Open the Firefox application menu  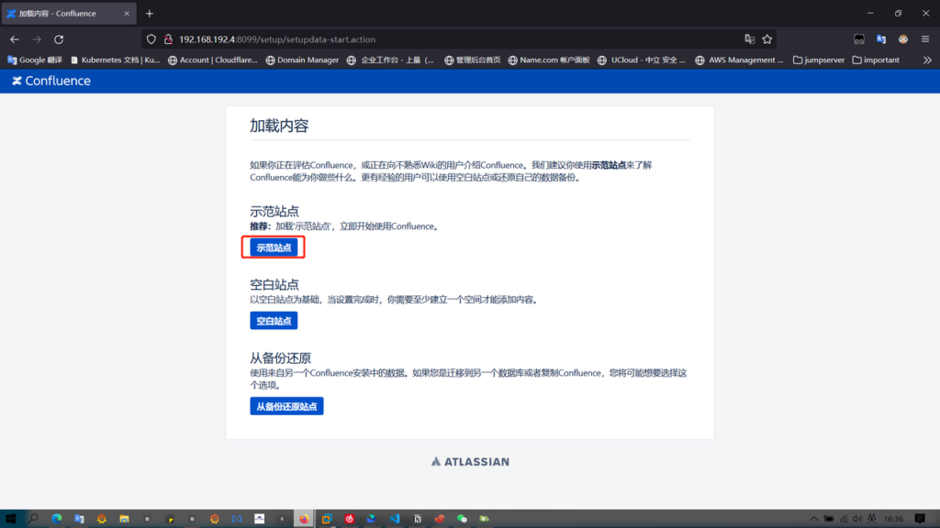click(925, 39)
